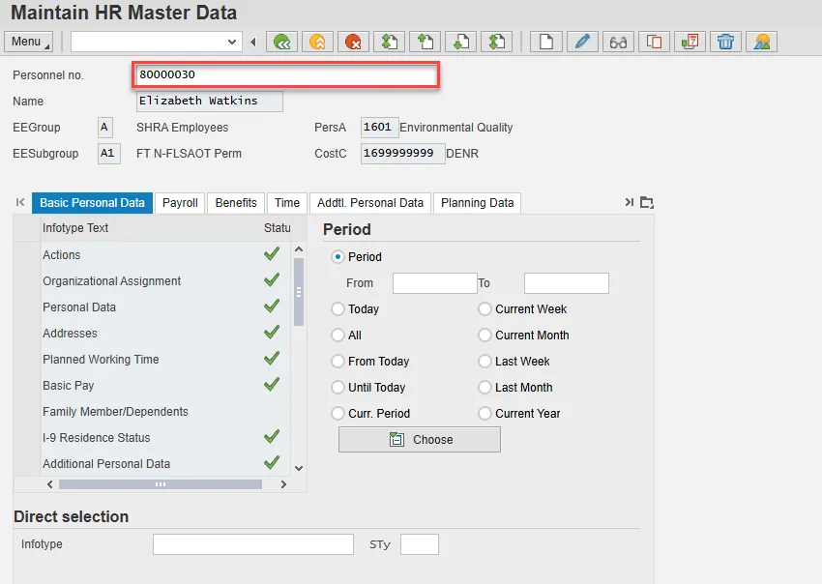Click the red Cancel icon in toolbar
Image resolution: width=822 pixels, height=584 pixels.
point(353,42)
